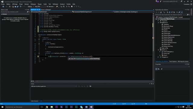
Task: Click the Windows Start button
Action: pyautogui.click(x=2, y=107)
